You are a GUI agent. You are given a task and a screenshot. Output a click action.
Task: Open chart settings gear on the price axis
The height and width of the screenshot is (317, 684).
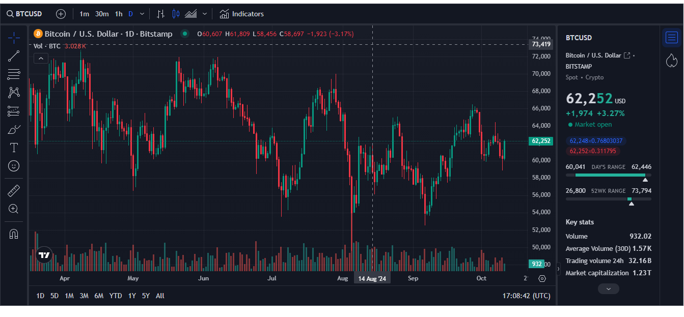click(x=542, y=278)
